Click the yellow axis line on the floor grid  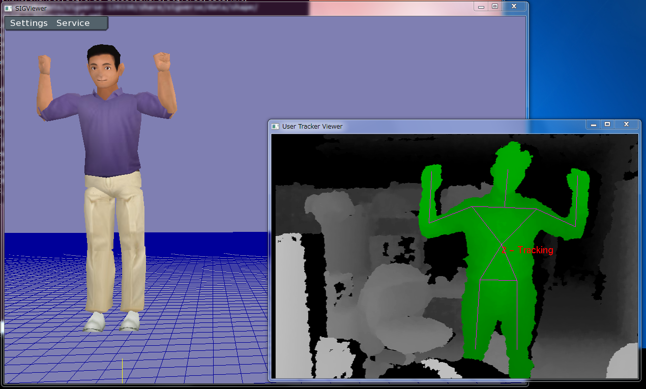(x=122, y=370)
